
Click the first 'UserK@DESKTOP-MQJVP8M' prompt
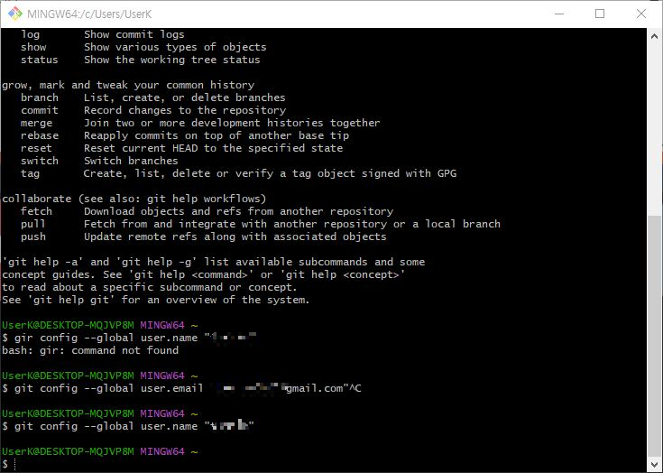pos(68,325)
